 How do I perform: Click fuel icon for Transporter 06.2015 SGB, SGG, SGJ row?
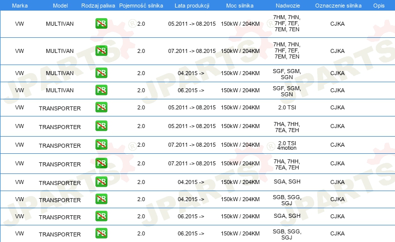coord(101,233)
